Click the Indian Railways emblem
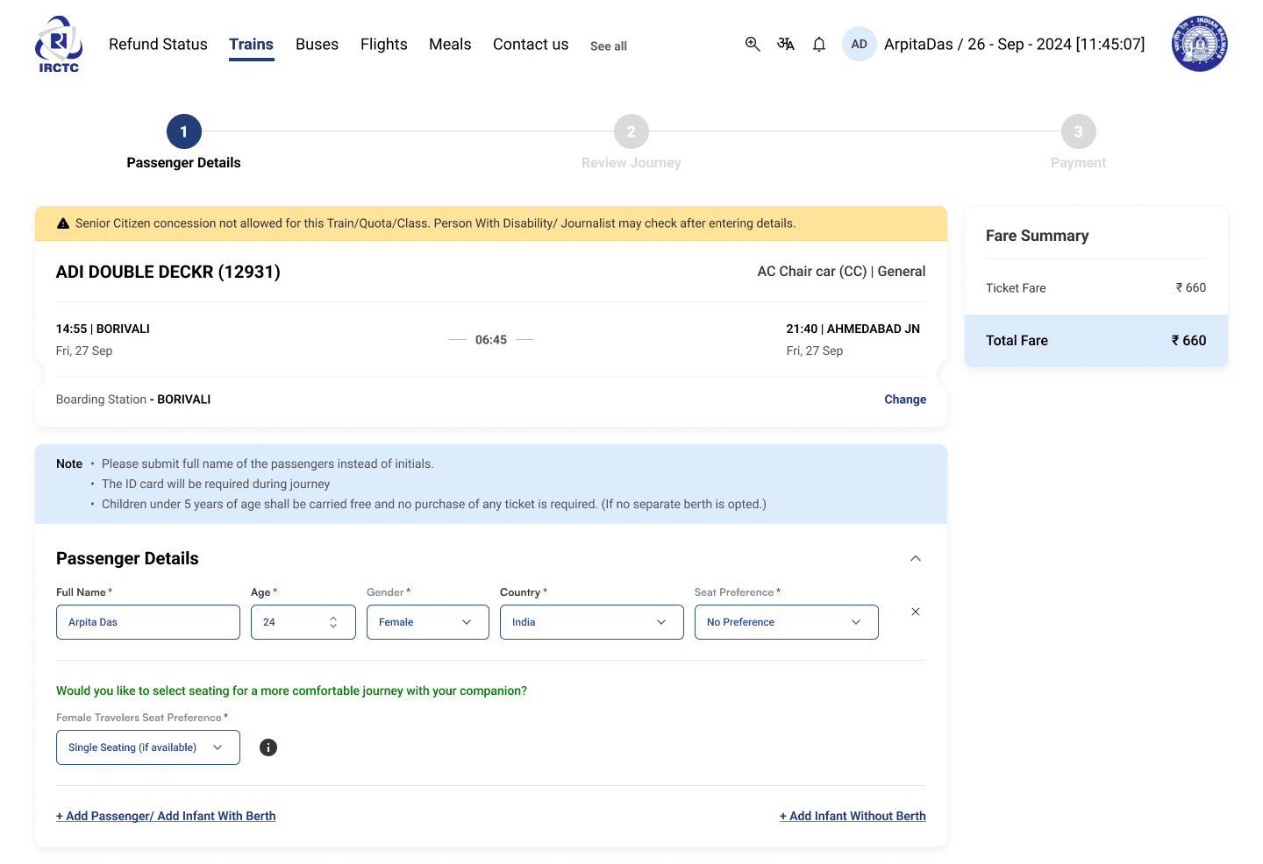This screenshot has height=864, width=1263. pos(1199,44)
